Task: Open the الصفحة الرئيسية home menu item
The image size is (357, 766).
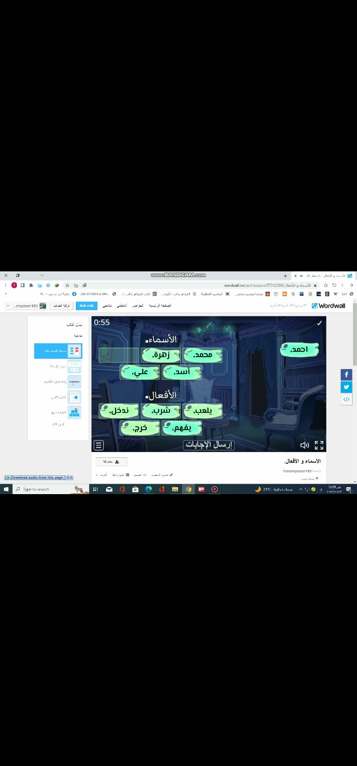Action: pyautogui.click(x=160, y=306)
